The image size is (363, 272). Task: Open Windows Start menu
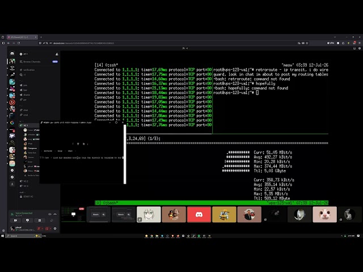pyautogui.click(x=2, y=236)
